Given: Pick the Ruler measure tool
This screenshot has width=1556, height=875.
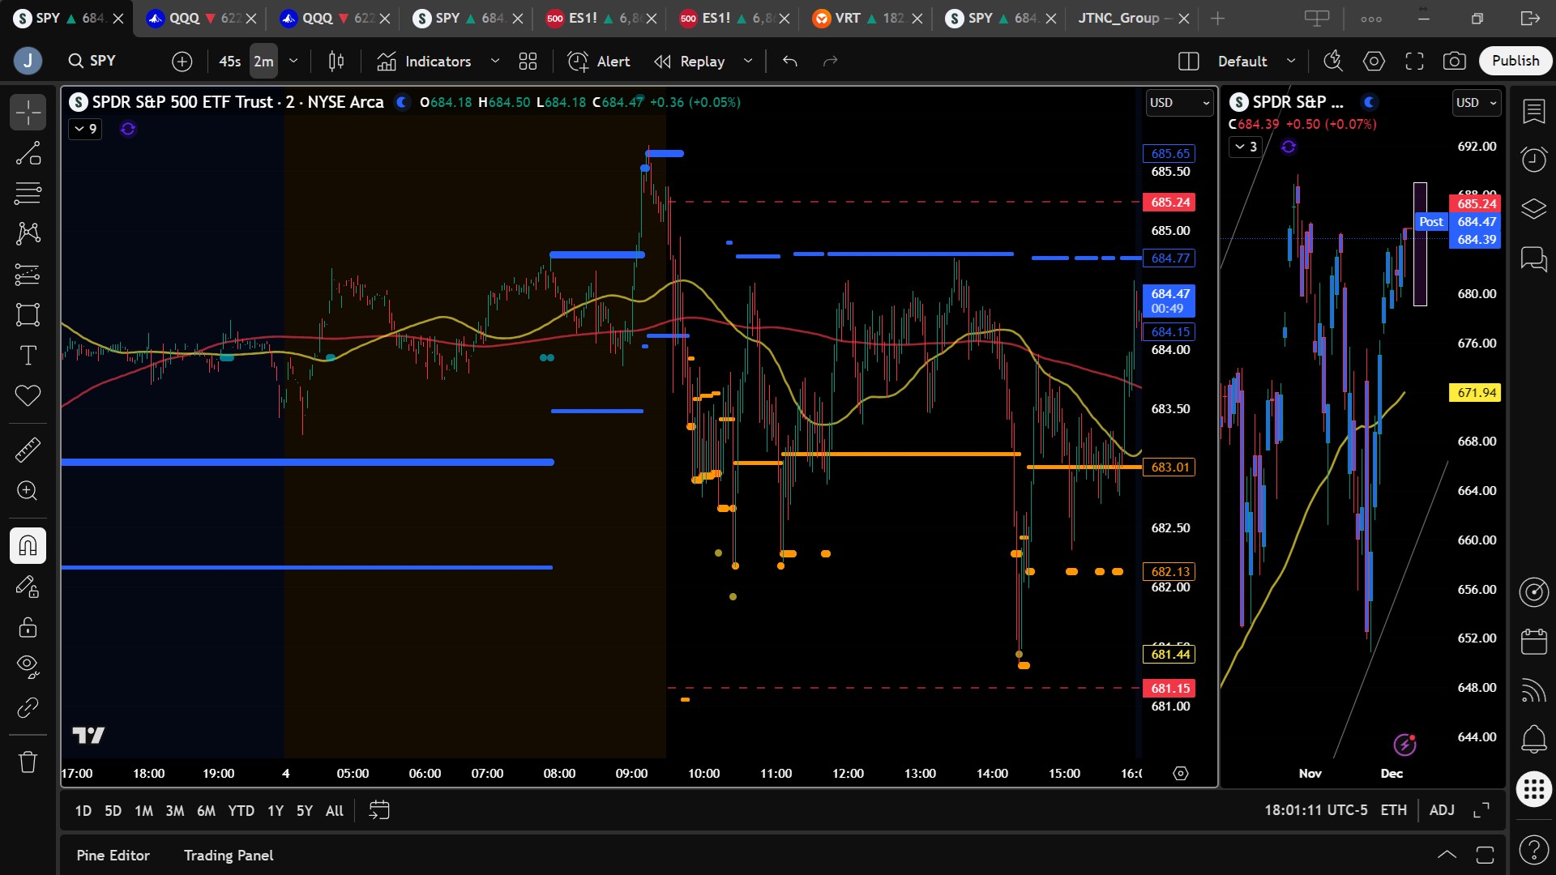Looking at the screenshot, I should click(28, 450).
